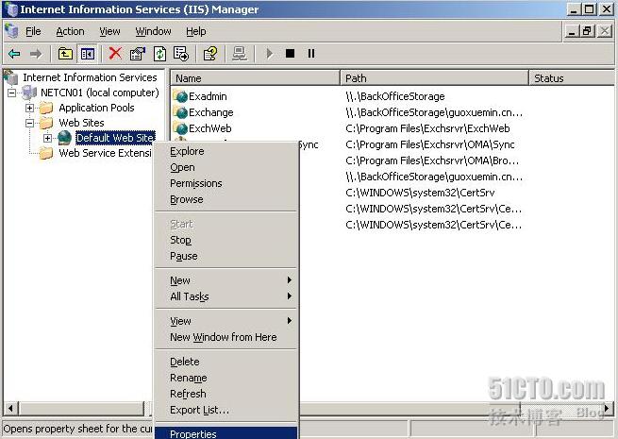Click the red Delete X toolbar icon
618x439 pixels.
coord(115,53)
